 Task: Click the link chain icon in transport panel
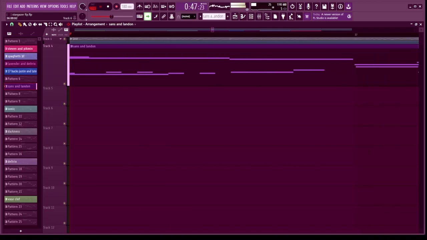point(164,16)
